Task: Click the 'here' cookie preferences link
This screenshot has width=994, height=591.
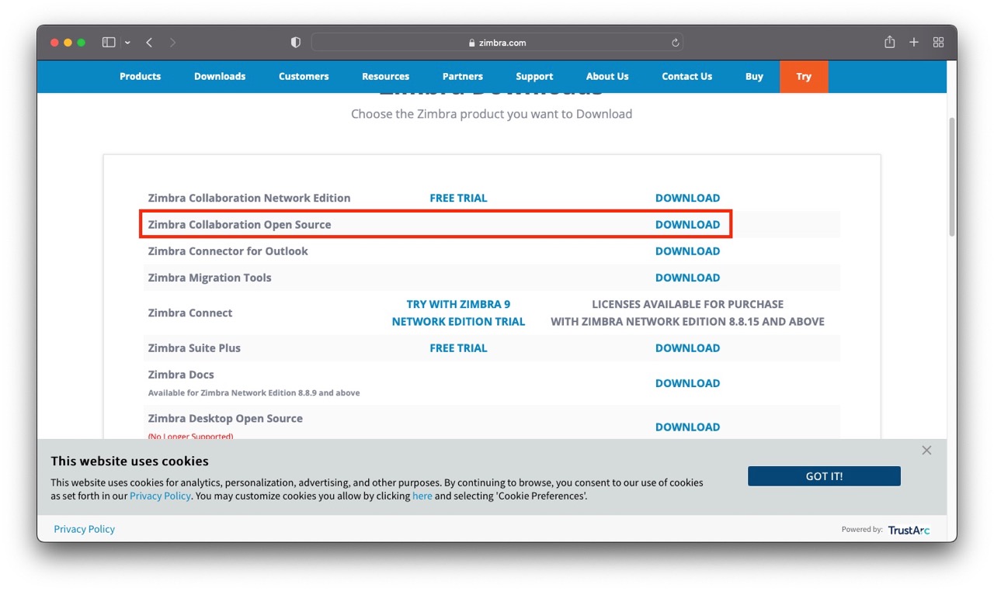Action: [x=422, y=496]
